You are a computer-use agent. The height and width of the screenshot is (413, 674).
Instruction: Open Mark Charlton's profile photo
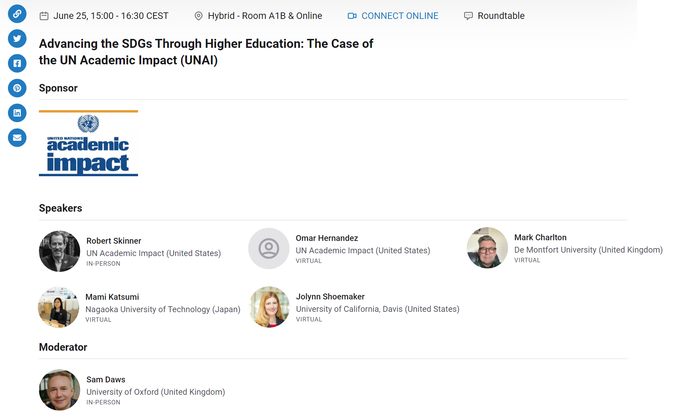coord(487,248)
